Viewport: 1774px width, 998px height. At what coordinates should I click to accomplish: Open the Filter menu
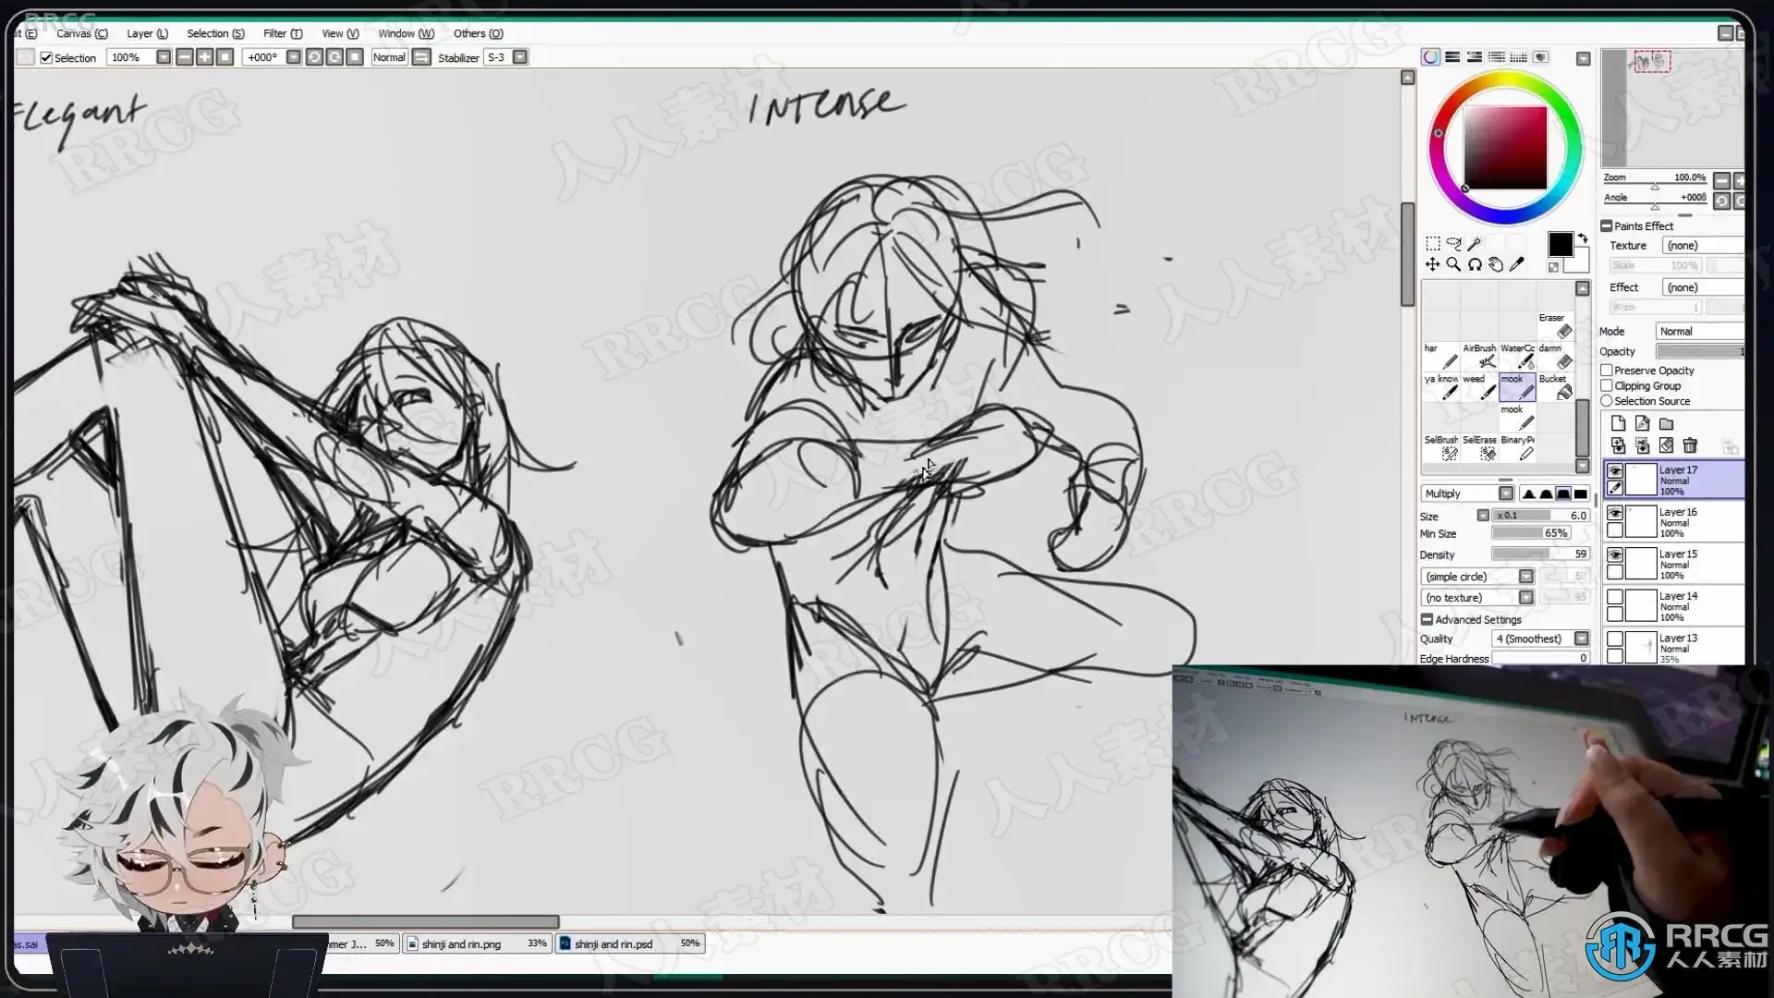click(282, 33)
